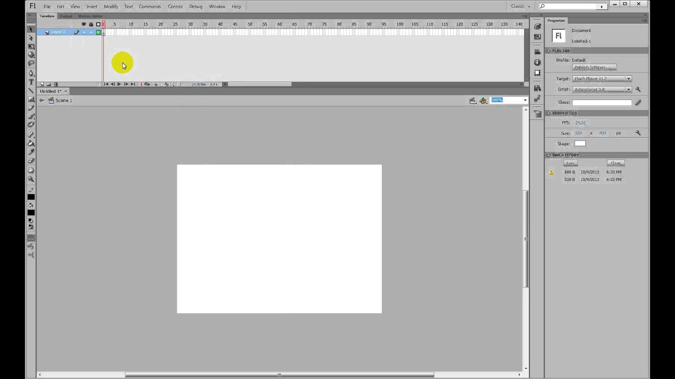Toggle Layer 1 green outline square
The height and width of the screenshot is (379, 675).
tap(99, 32)
